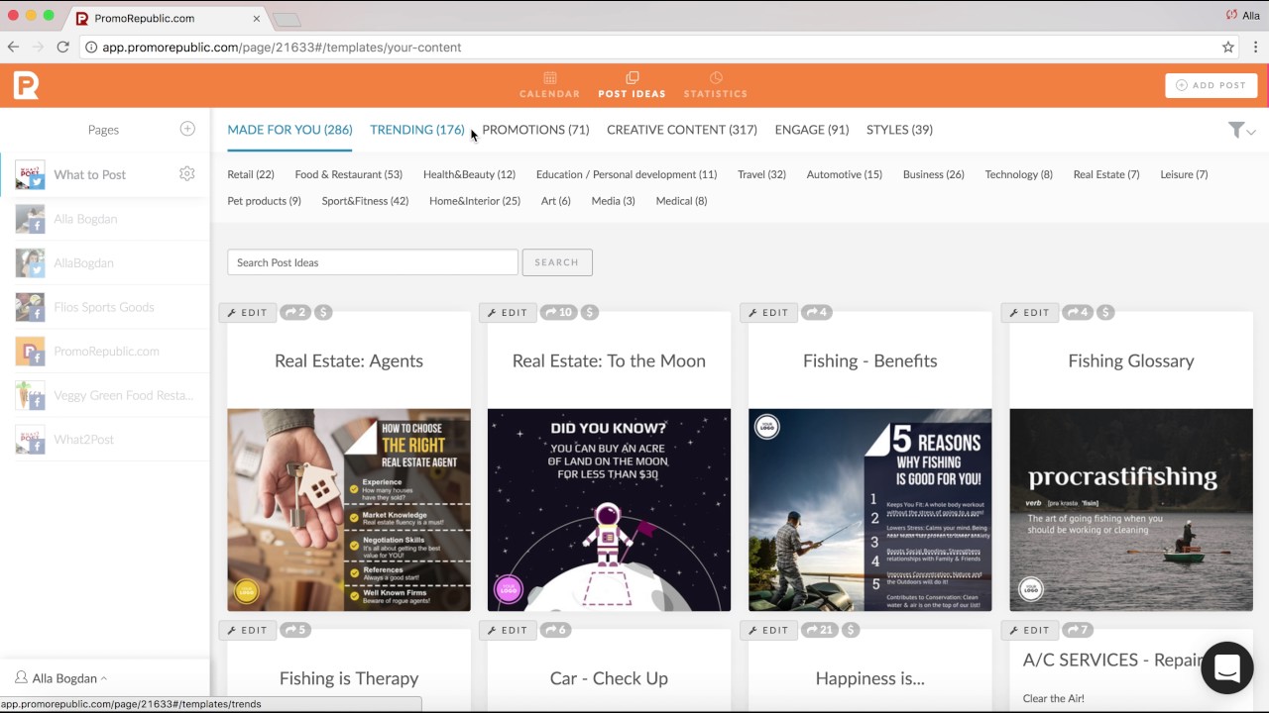Image resolution: width=1269 pixels, height=713 pixels.
Task: Filter by Education / Personal development (11)
Action: pyautogui.click(x=627, y=174)
